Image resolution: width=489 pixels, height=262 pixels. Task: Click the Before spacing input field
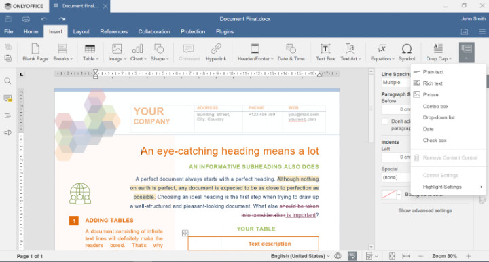[x=396, y=109]
